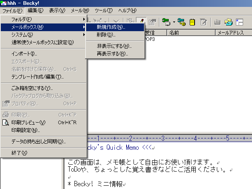Click the この画面は、メモ帳として memo line
This screenshot has height=189, width=252.
[x=141, y=162]
